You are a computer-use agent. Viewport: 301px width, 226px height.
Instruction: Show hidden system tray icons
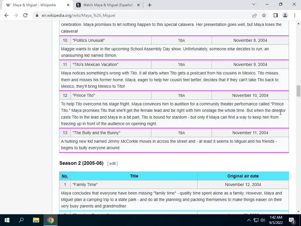pos(249,220)
